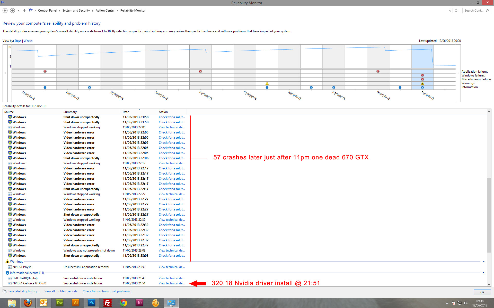Viewport: 494px width, 308px height.
Task: Click the up-directory arrow icon
Action: 24,11
